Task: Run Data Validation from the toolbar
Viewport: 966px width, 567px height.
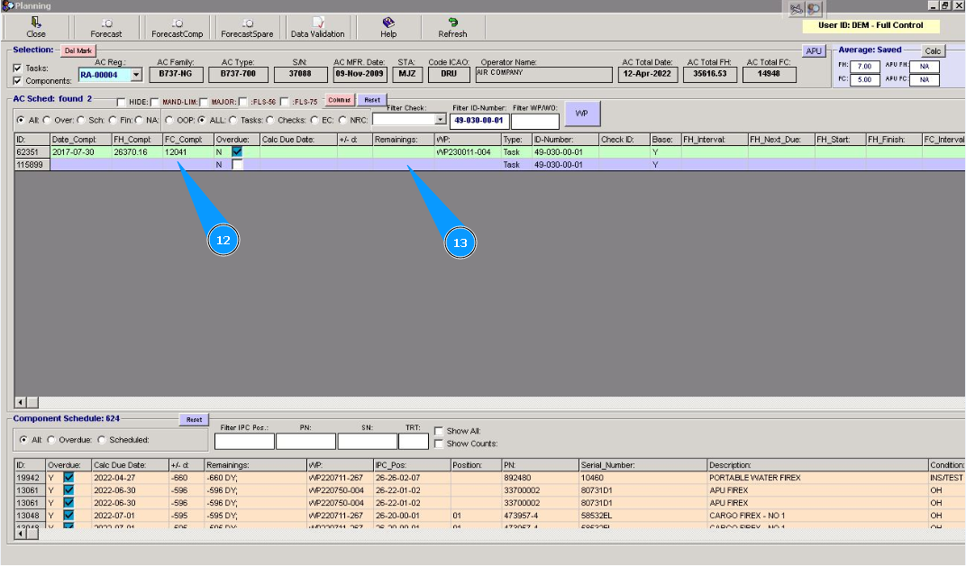Action: [x=317, y=28]
